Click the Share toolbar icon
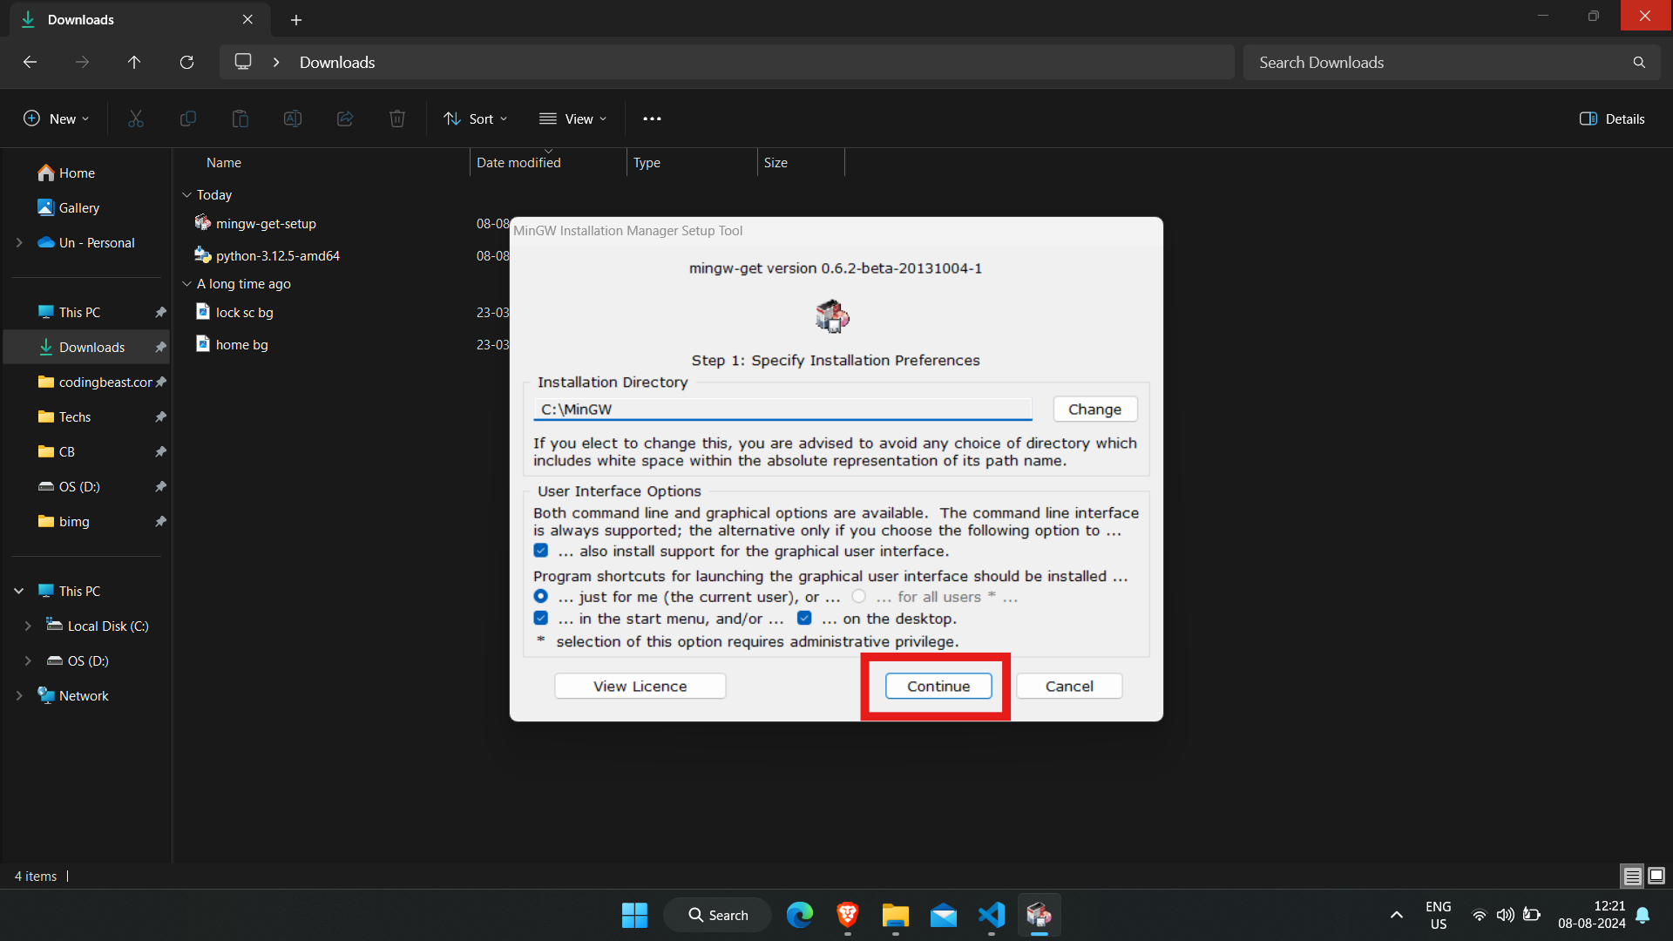Screen dimensions: 1673x941 pos(345,118)
